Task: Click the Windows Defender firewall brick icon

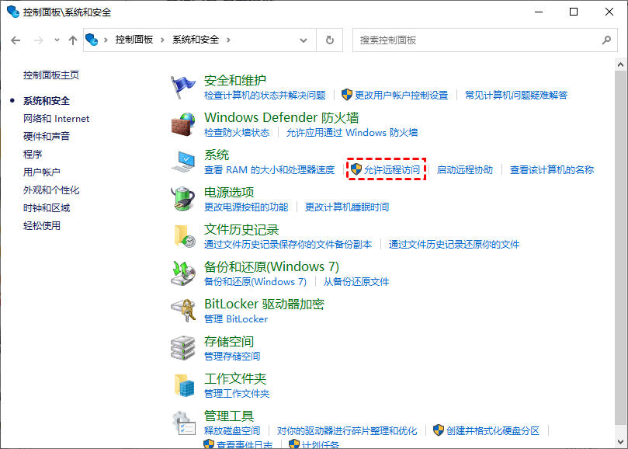Action: coord(183,124)
